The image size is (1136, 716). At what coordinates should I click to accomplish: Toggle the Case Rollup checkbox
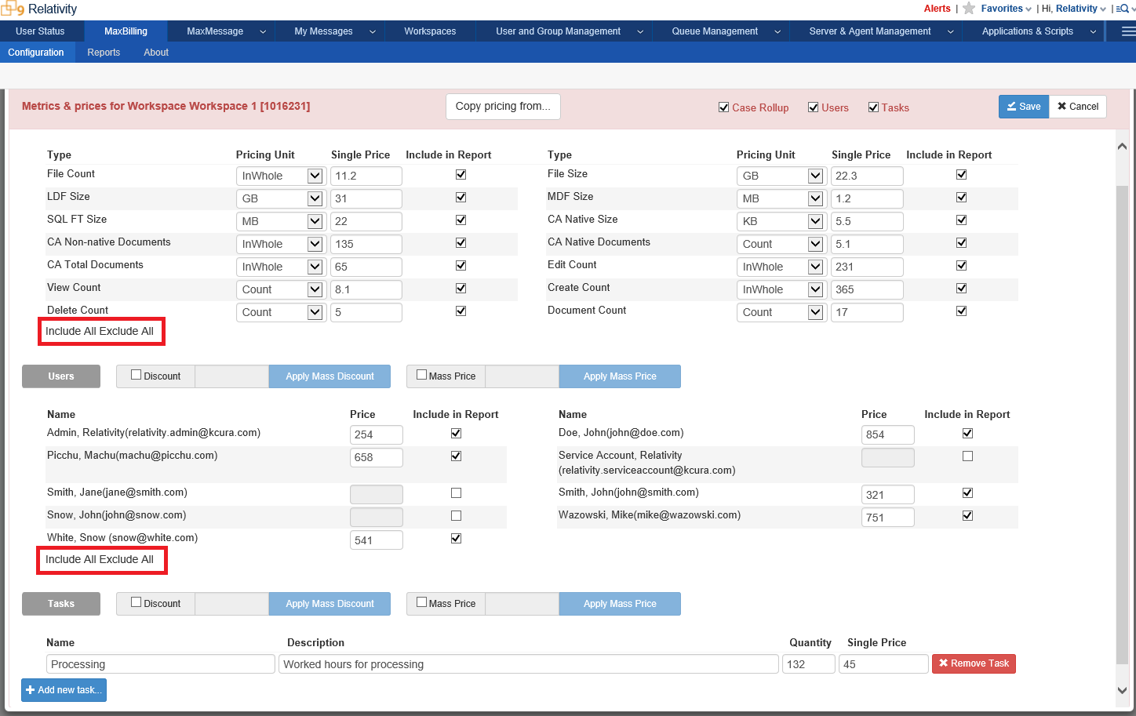click(723, 107)
